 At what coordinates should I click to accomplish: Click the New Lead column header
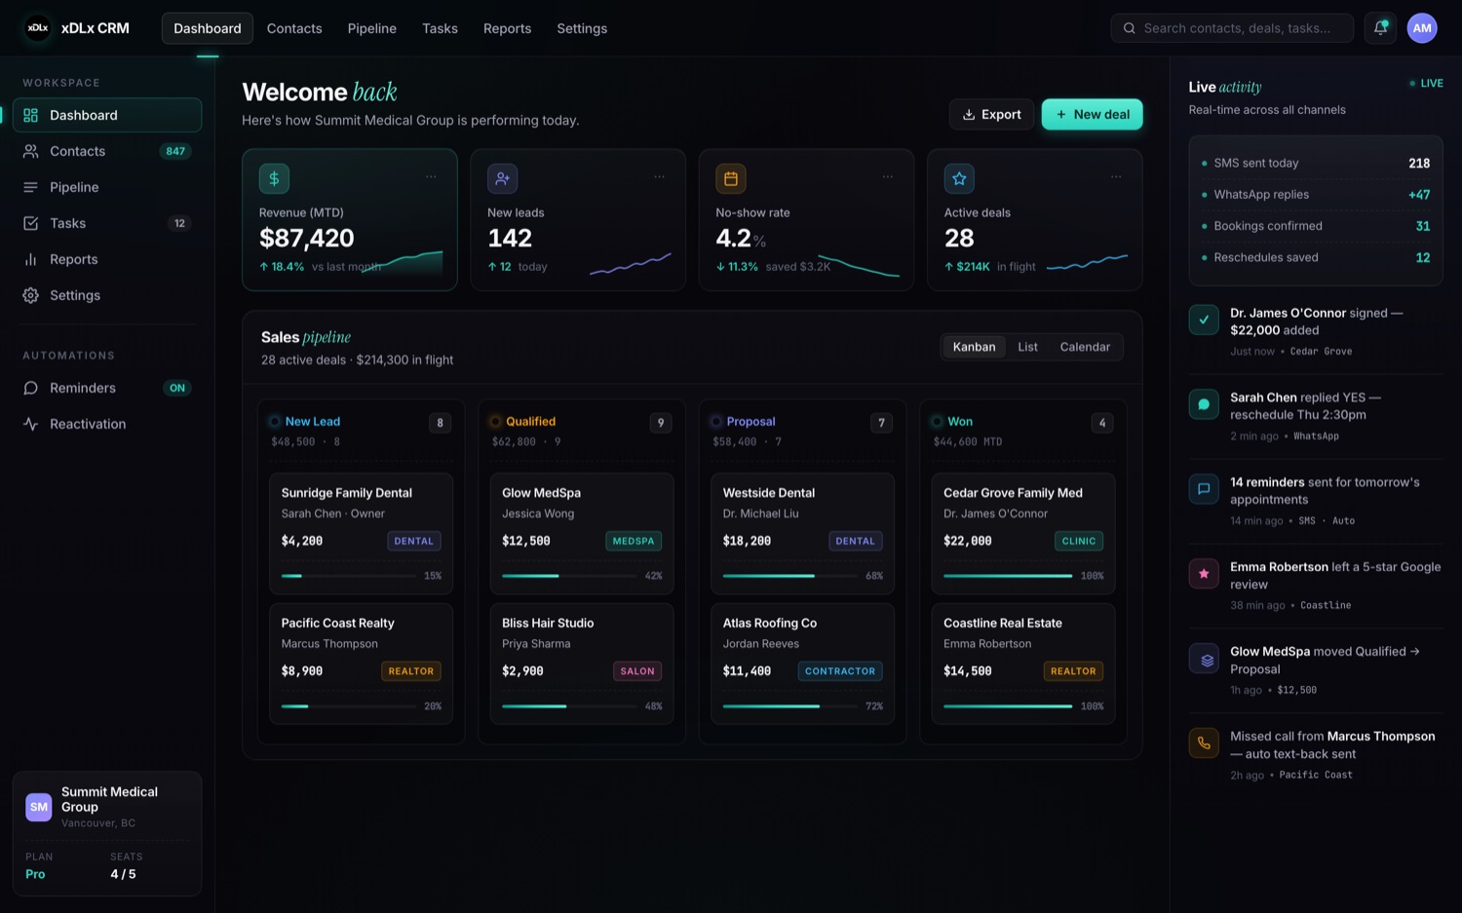click(361, 431)
